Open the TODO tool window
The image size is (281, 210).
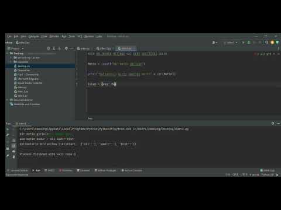[50, 170]
